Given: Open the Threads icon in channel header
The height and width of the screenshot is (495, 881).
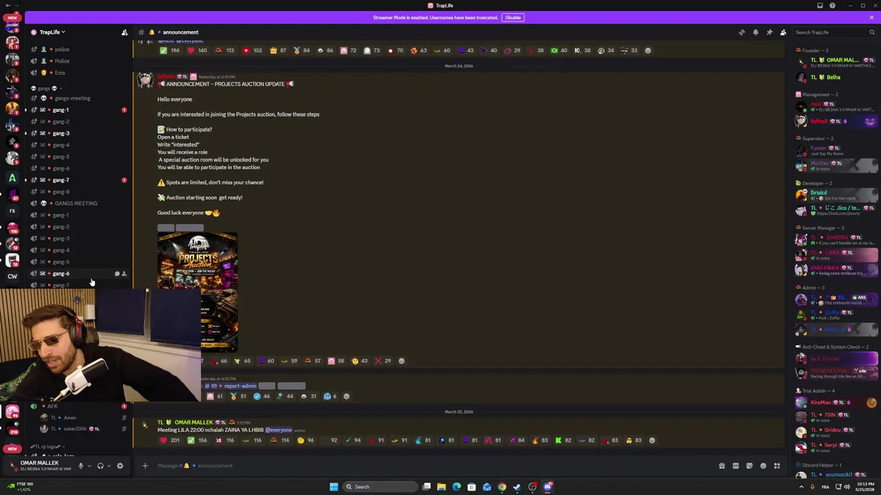Looking at the screenshot, I should point(741,32).
